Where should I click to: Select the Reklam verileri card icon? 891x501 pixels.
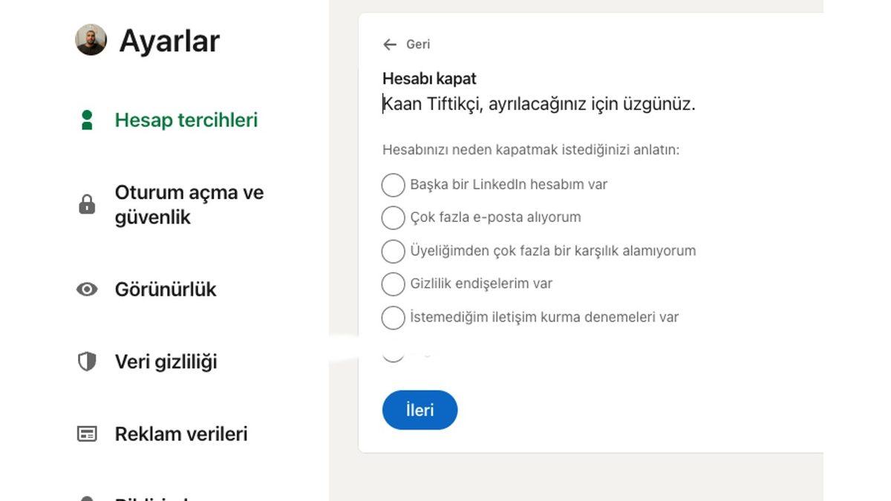[88, 433]
